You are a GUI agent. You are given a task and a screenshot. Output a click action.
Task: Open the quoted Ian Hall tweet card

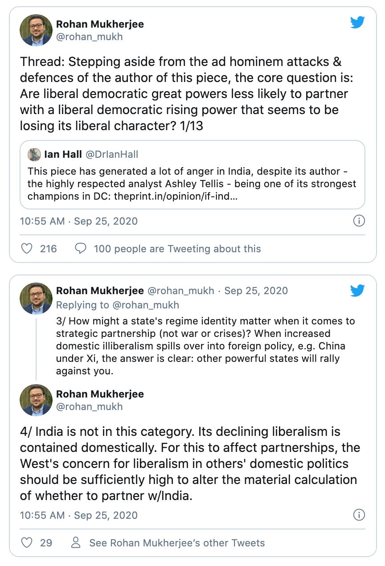click(x=192, y=175)
